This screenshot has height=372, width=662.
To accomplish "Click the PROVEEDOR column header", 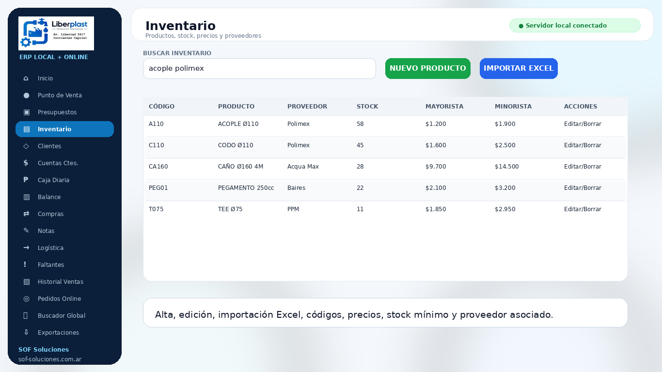I will pos(307,107).
